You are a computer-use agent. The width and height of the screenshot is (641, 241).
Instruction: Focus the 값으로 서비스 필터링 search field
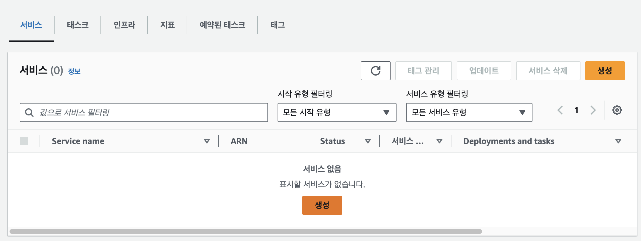(149, 112)
